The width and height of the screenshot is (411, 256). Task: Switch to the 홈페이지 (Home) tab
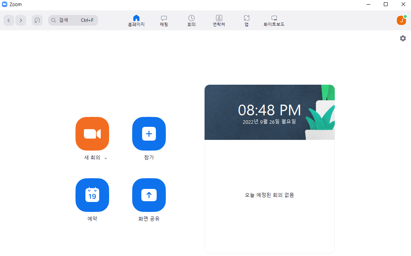136,20
